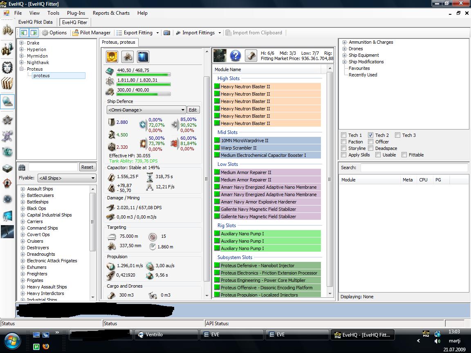The image size is (471, 353).
Task: Toggle the Apply Skills checkbox
Action: pyautogui.click(x=343, y=155)
